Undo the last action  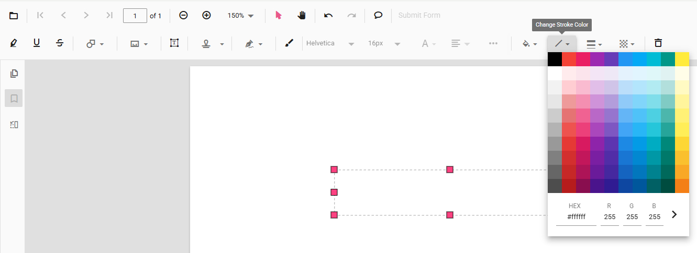[328, 15]
